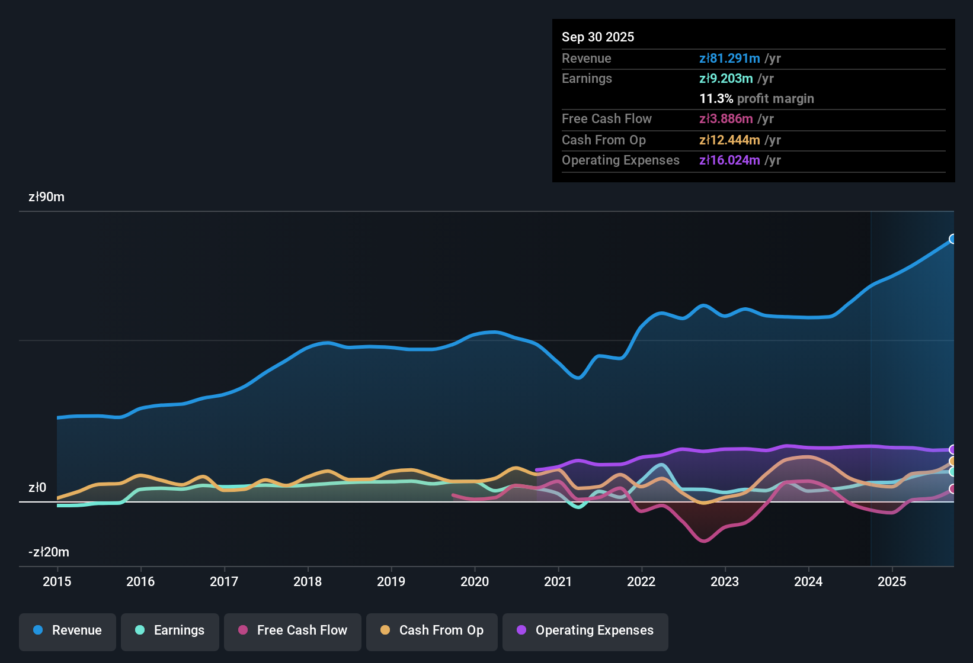973x663 pixels.
Task: Click the Operating Expenses endpoint circle
Action: [x=953, y=450]
